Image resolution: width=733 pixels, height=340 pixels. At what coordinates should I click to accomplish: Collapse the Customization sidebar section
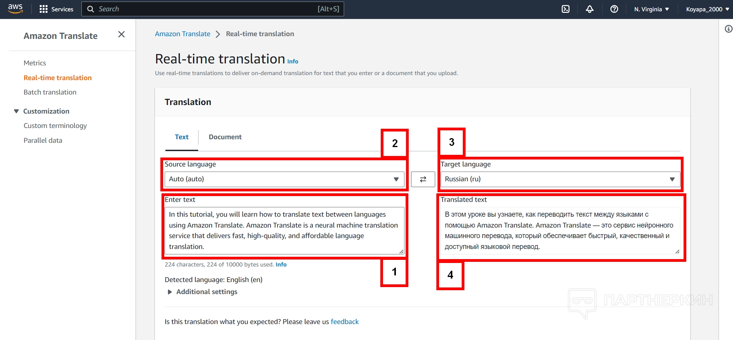click(x=16, y=111)
